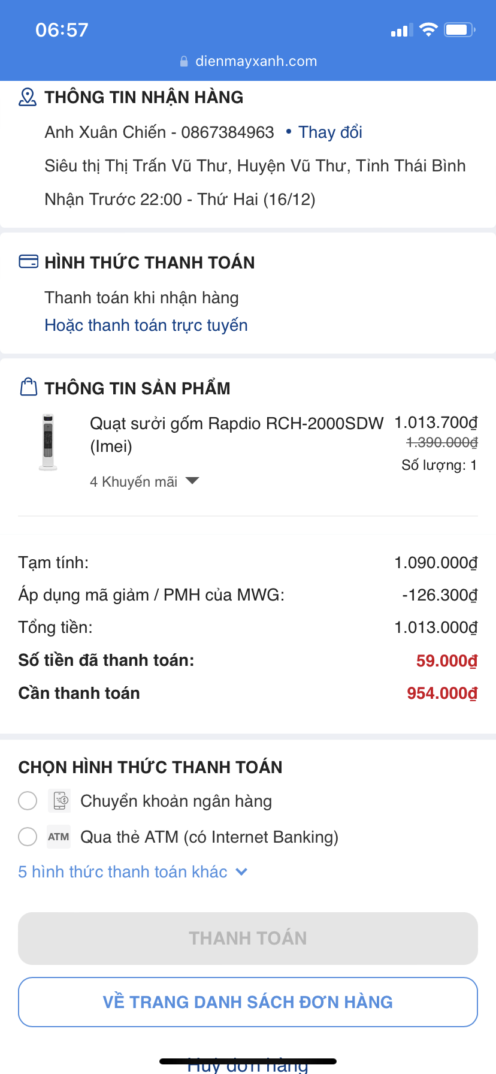Select Qua thẻ ATM radio button
This screenshot has height=1074, width=496.
point(28,837)
